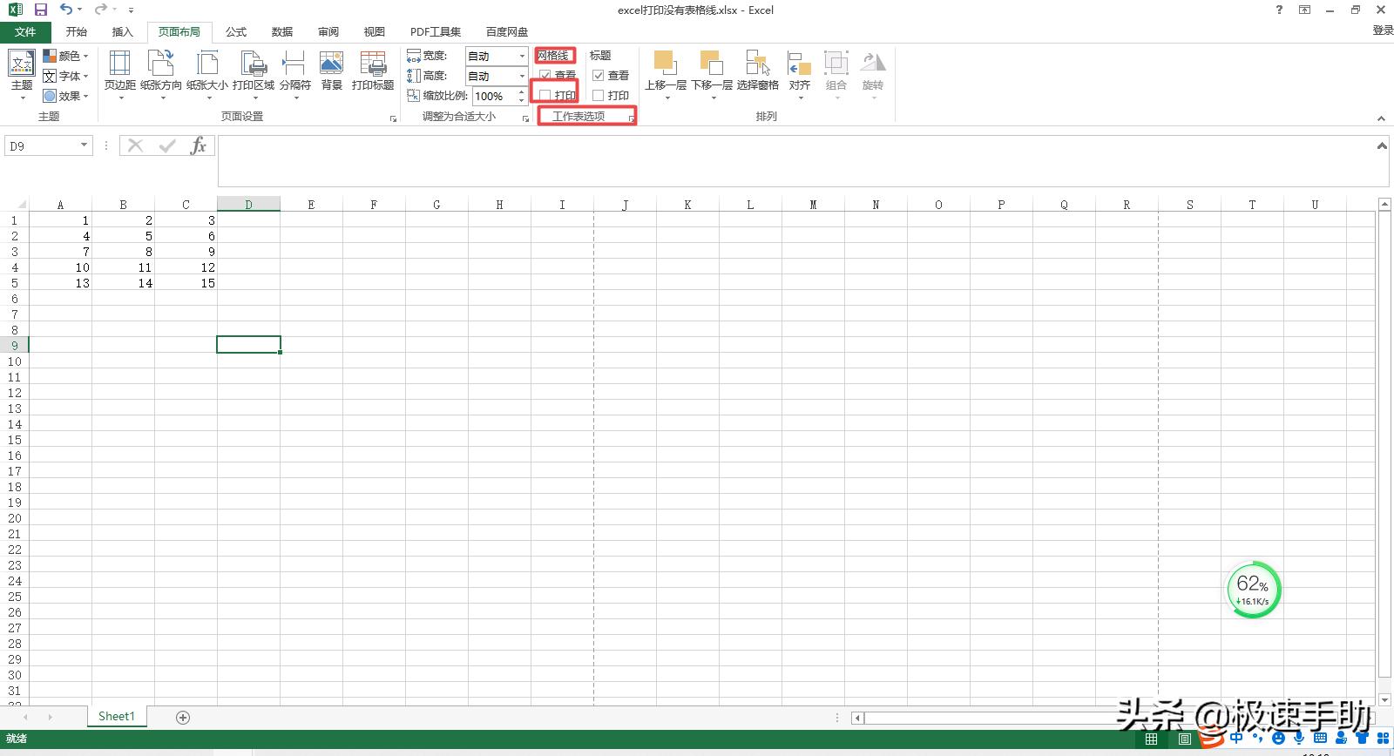Click the 登录 sign-in link
Image resolution: width=1394 pixels, height=756 pixels.
click(1383, 30)
